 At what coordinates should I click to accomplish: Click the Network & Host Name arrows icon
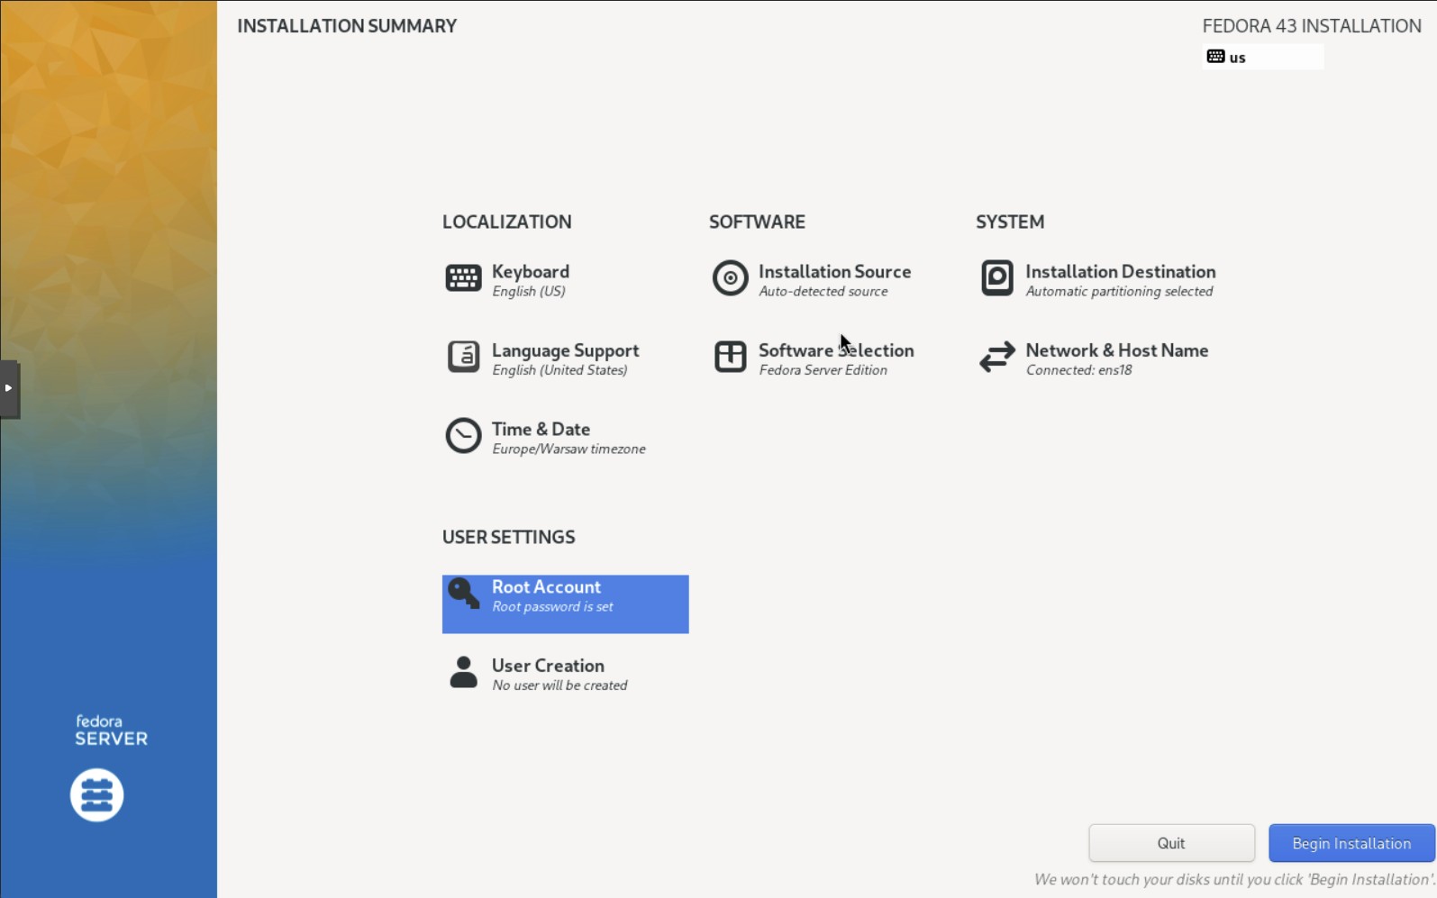pos(996,358)
